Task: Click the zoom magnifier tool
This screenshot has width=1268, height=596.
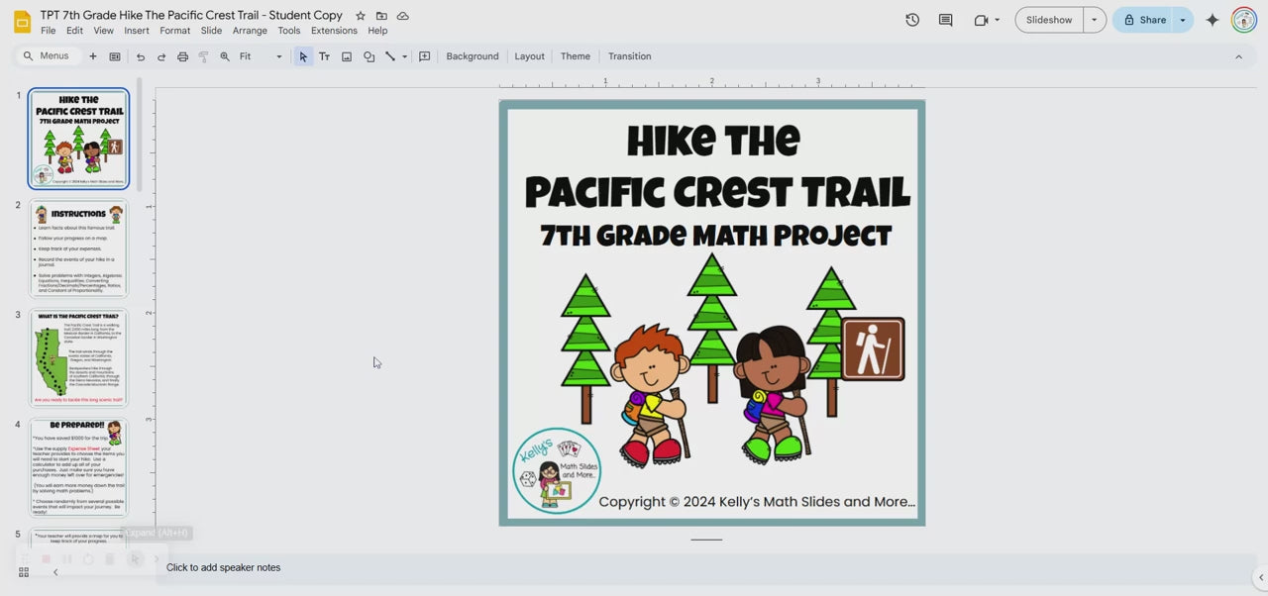Action: [x=225, y=56]
